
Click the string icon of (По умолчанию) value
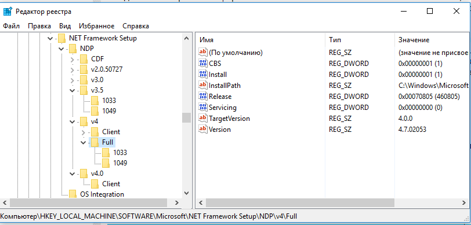[203, 53]
